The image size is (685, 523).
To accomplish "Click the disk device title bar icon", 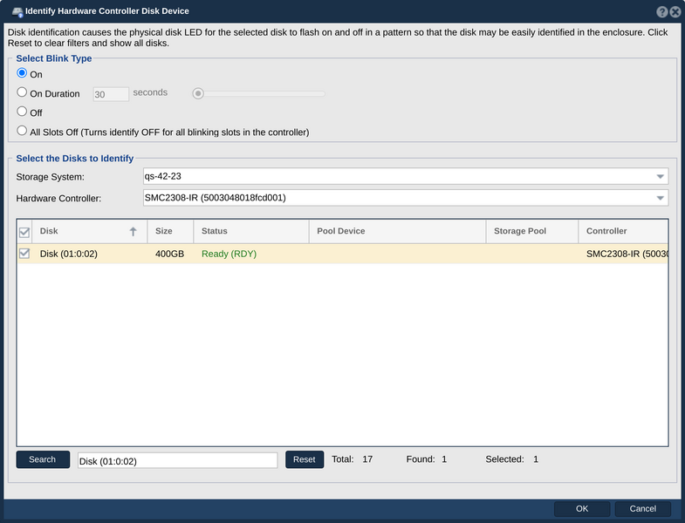I will click(x=17, y=12).
